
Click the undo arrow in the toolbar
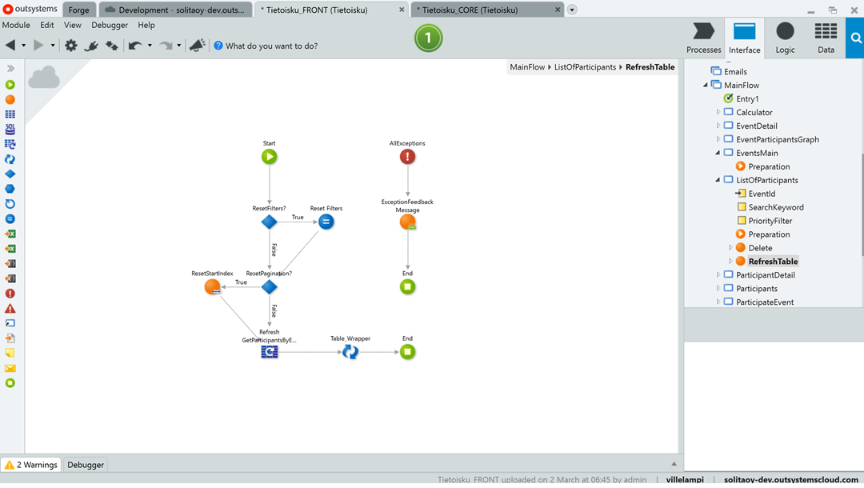tap(134, 46)
